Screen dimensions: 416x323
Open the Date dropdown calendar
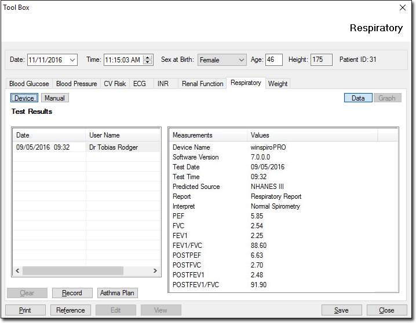point(72,60)
